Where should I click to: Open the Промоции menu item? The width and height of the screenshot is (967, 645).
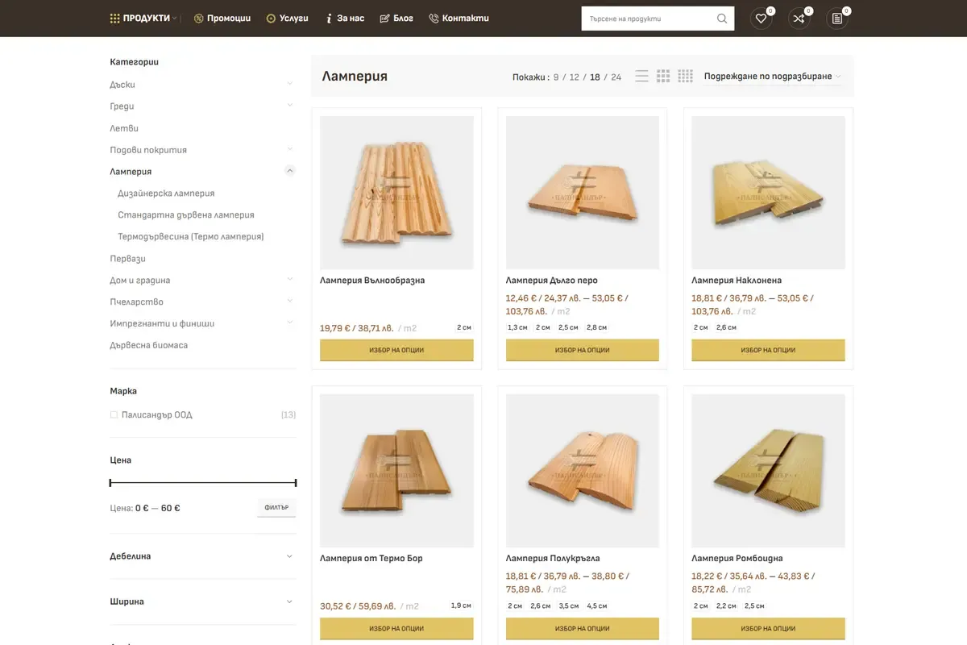[x=222, y=19]
